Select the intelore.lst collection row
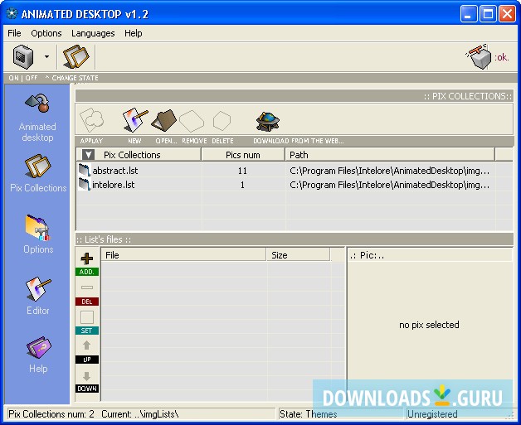 click(295, 185)
